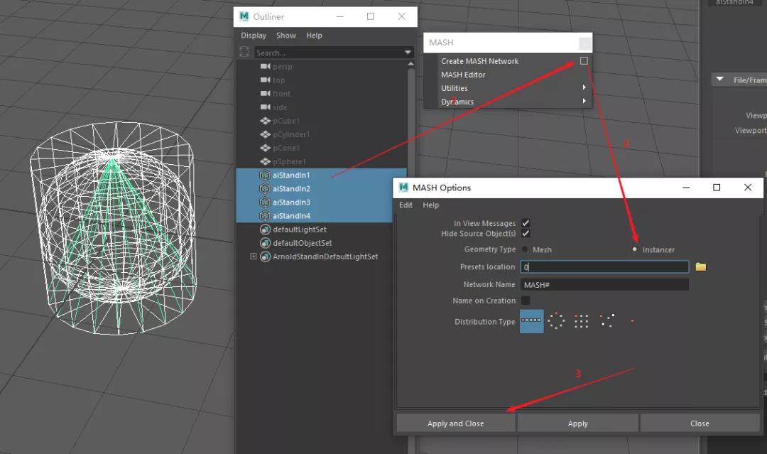Expand the Utilities submenu arrow

(584, 87)
